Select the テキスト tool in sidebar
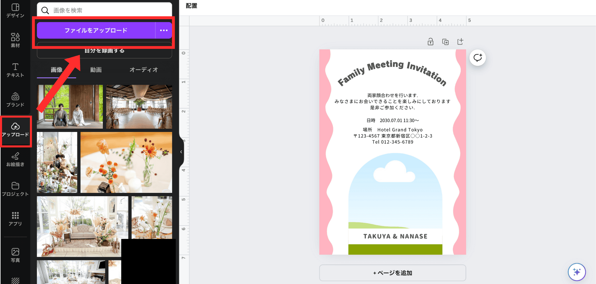Viewport: 596px width, 284px height. point(15,70)
